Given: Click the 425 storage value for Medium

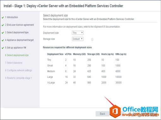Looking at the screenshot, I should tap(89, 71).
